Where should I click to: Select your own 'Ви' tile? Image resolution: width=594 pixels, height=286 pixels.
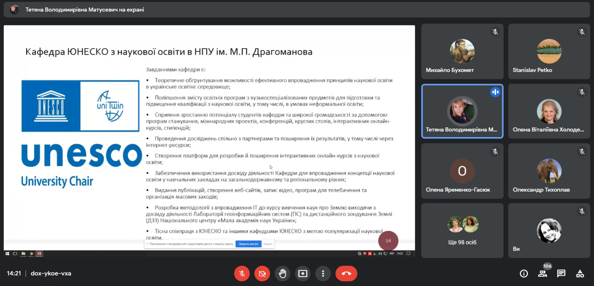pos(549,231)
